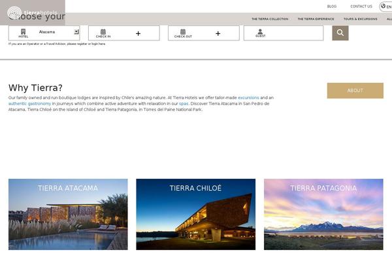Open the Tierra Atacama photo card

coord(68,214)
